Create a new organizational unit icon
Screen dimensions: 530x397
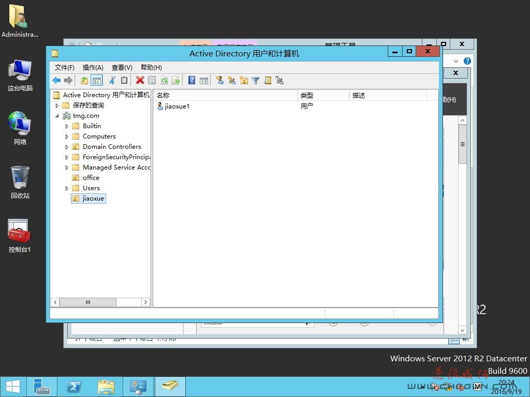pyautogui.click(x=244, y=80)
